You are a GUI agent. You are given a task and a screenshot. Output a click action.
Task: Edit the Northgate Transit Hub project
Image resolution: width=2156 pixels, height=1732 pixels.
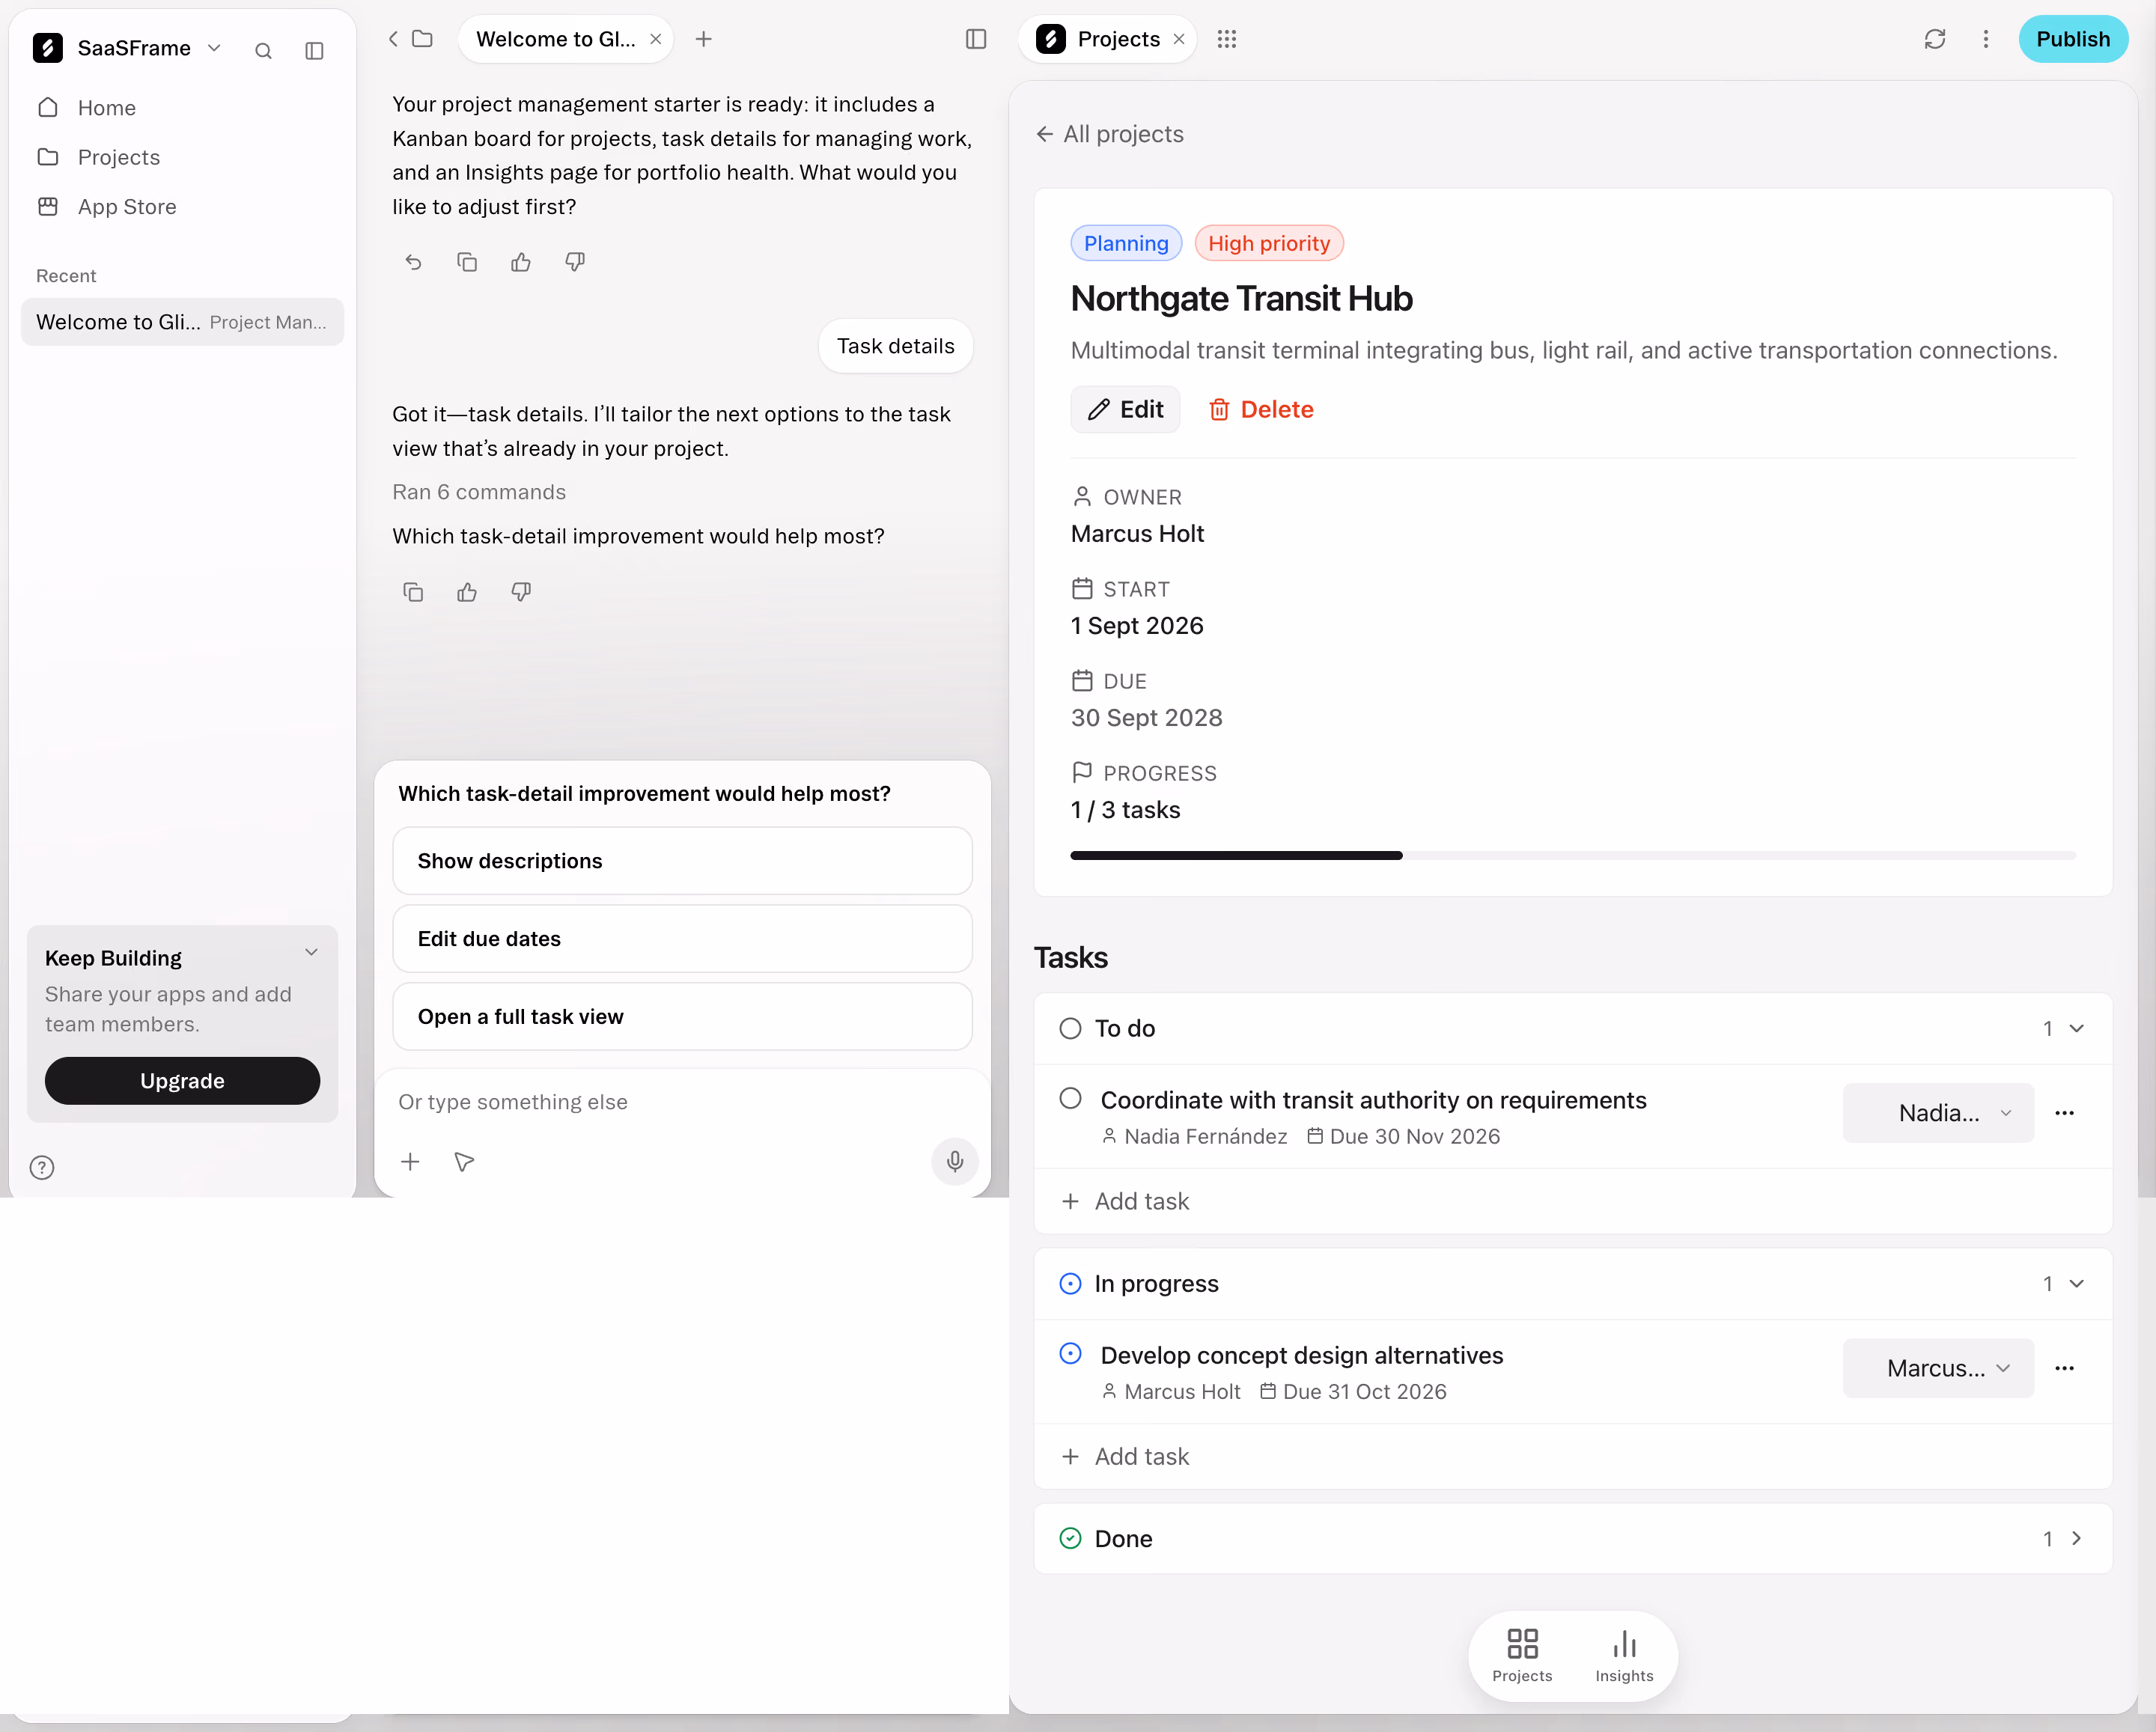pos(1125,410)
